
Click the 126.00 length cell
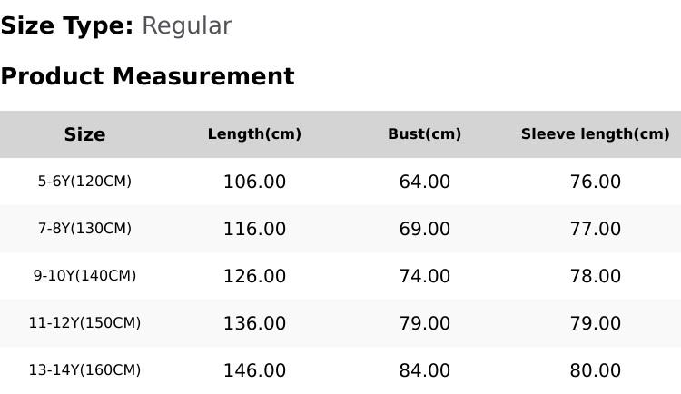254,276
